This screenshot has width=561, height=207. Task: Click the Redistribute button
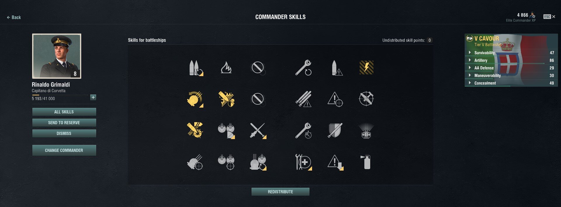pos(280,192)
